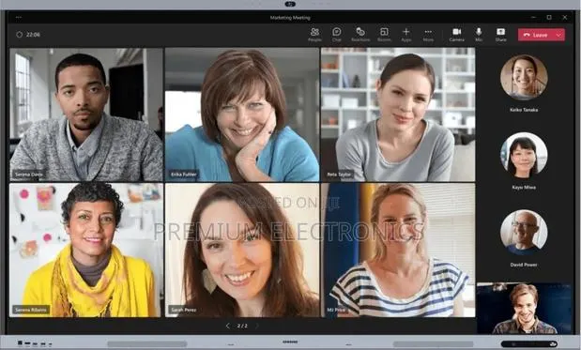Select Reta Taylor video tile
The height and width of the screenshot is (350, 581).
point(398,114)
